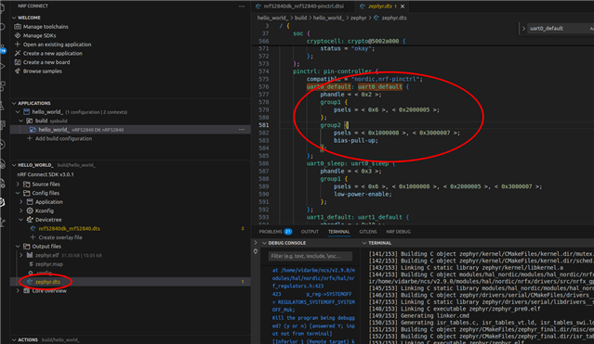Click the Kconfig gear icon
This screenshot has height=344, width=594.
click(x=30, y=210)
